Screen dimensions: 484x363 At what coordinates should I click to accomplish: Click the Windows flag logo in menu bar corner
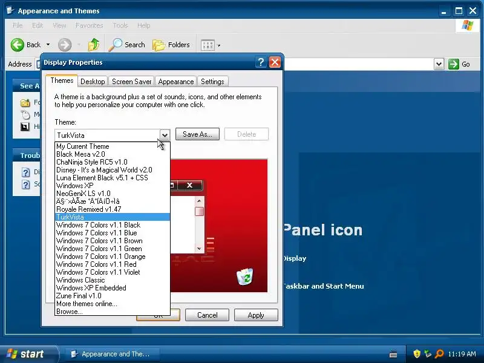[467, 25]
